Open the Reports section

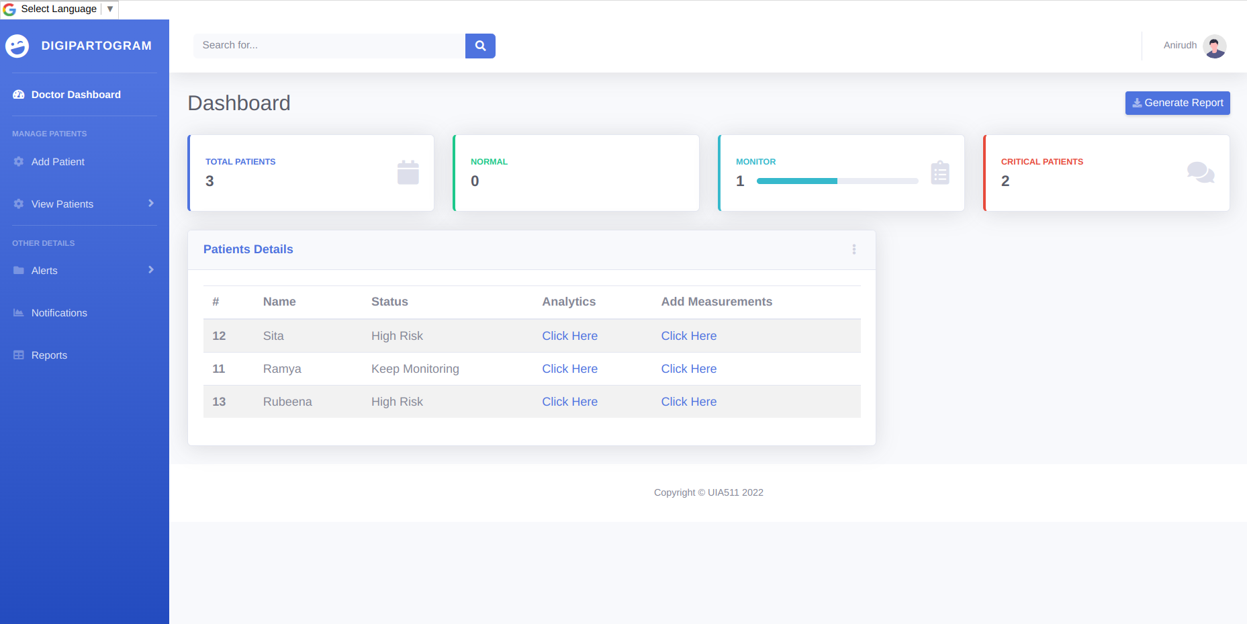click(49, 355)
